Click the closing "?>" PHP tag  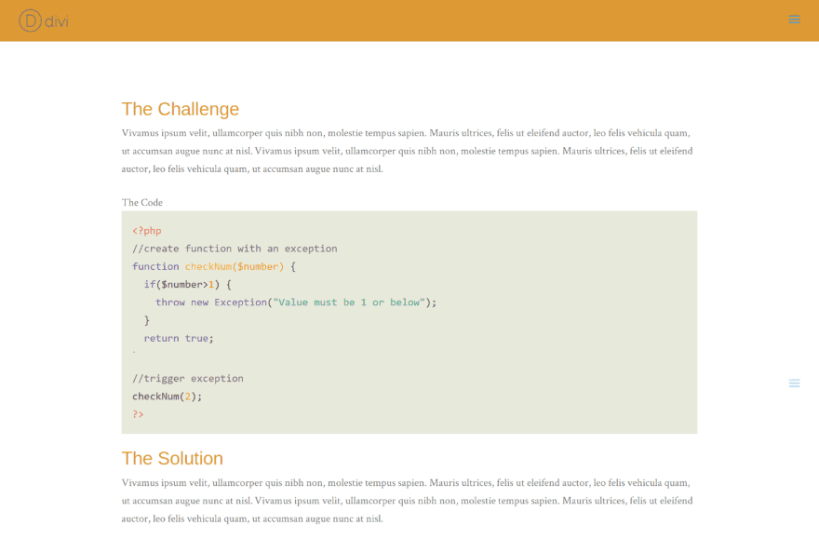click(138, 414)
